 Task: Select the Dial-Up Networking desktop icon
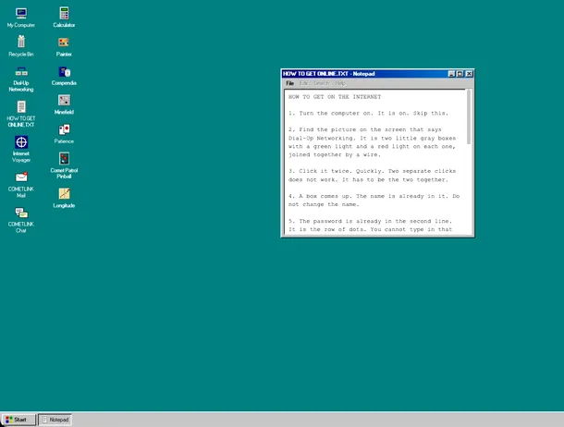click(x=21, y=79)
